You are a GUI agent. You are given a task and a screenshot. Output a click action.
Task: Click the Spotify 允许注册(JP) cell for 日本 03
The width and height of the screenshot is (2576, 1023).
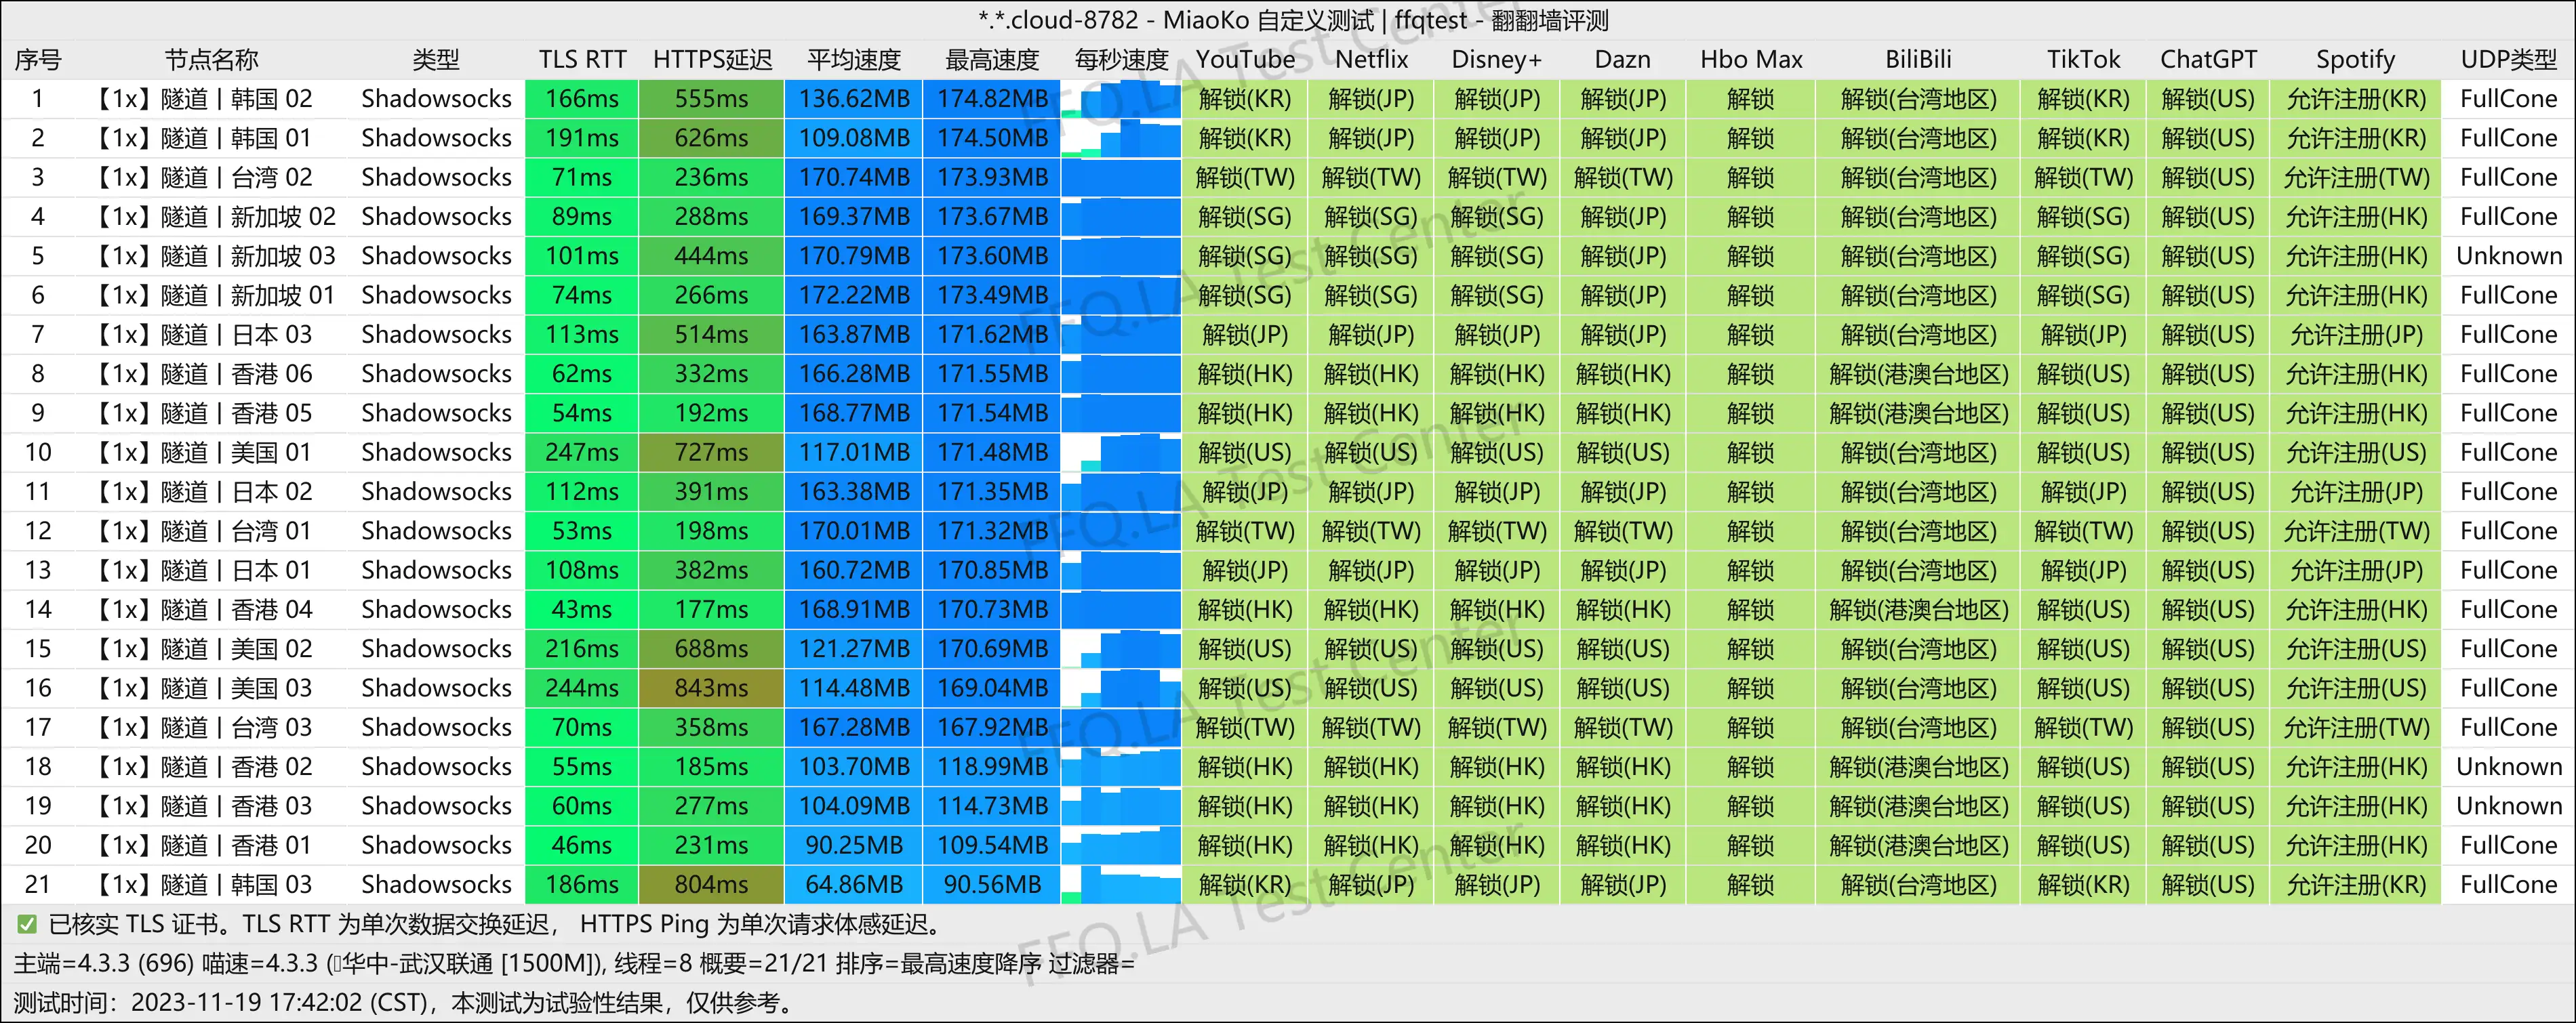click(2355, 335)
